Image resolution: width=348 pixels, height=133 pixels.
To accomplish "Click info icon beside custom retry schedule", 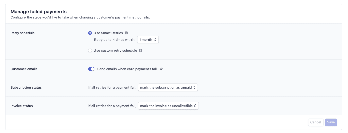I will click(x=140, y=50).
